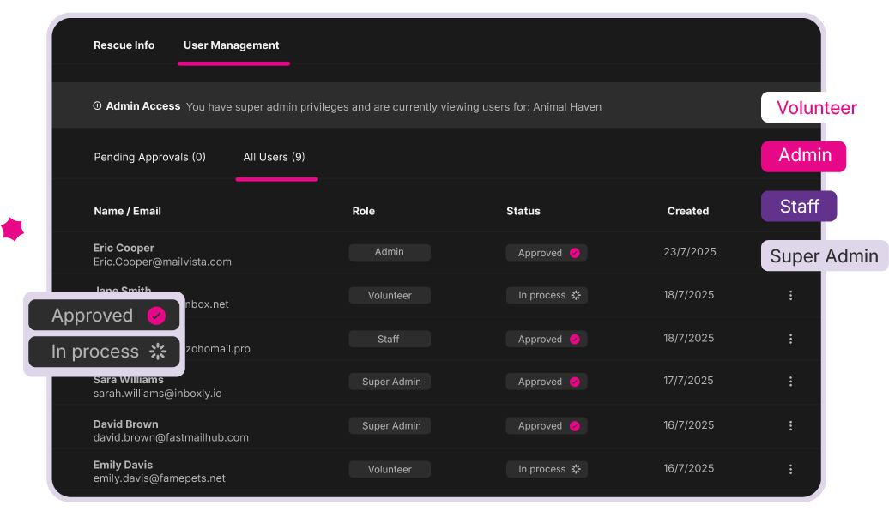This screenshot has height=517, width=889.
Task: Click Sara Williams' Super Admin role badge
Action: 390,382
